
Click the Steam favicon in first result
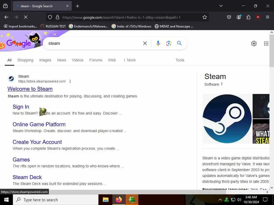click(11, 79)
